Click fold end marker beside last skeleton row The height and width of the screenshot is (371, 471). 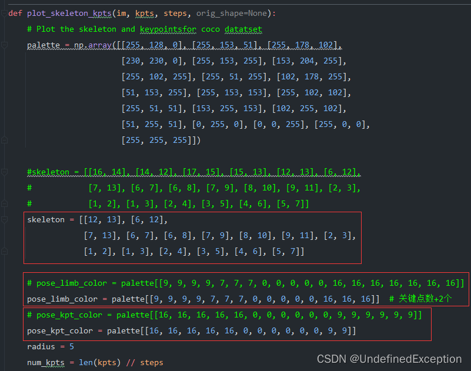click(4, 252)
